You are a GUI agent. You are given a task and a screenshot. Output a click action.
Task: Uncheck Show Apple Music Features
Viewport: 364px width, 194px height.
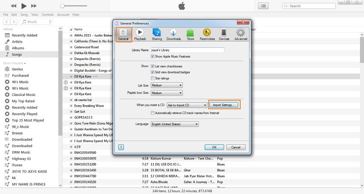pyautogui.click(x=153, y=57)
